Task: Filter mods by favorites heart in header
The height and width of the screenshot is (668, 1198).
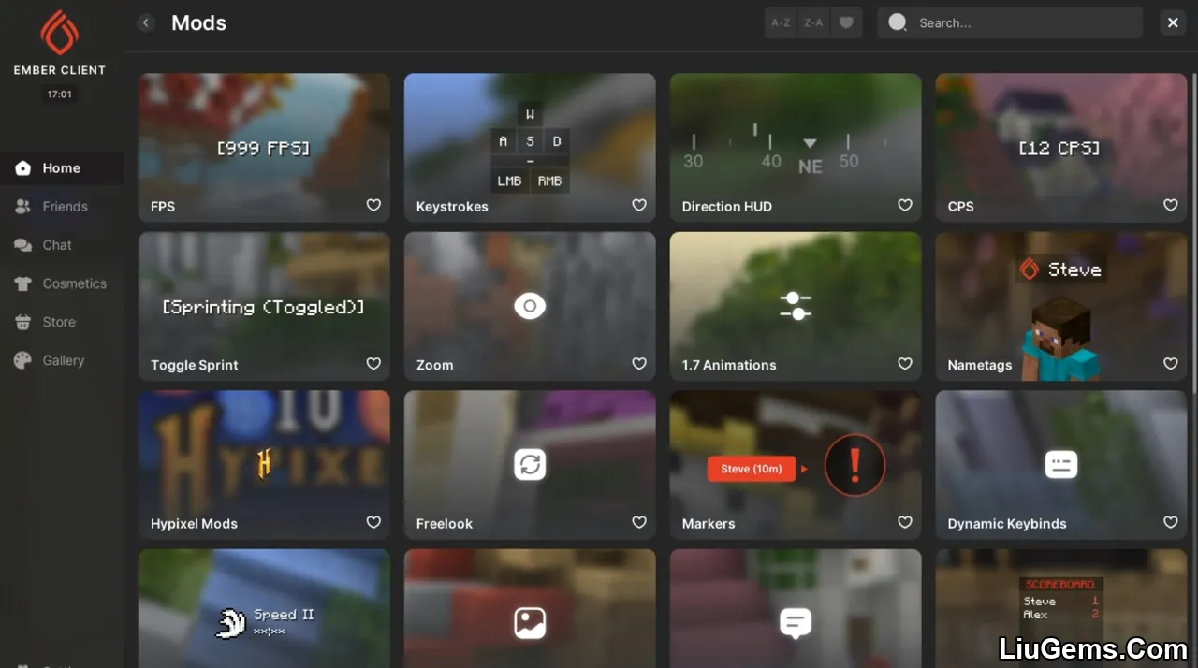Action: pyautogui.click(x=846, y=22)
